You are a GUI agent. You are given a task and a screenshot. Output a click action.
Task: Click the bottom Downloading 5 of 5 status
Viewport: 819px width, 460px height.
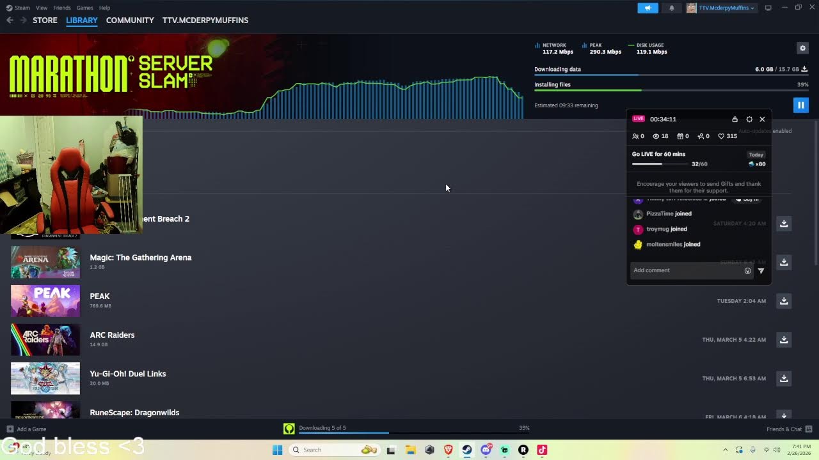322,428
